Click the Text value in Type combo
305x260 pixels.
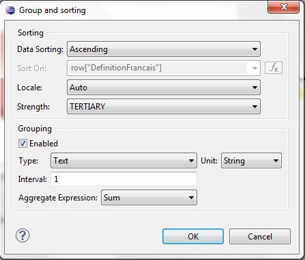point(61,161)
